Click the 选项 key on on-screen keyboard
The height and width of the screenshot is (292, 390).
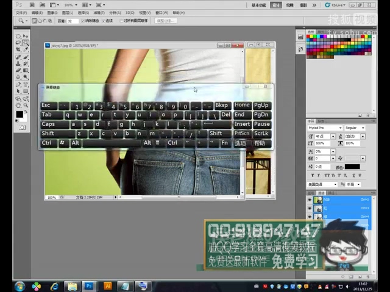click(240, 144)
